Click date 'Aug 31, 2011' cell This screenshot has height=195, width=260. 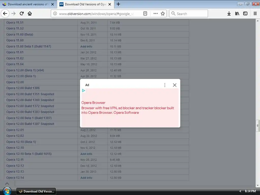pos(88,23)
